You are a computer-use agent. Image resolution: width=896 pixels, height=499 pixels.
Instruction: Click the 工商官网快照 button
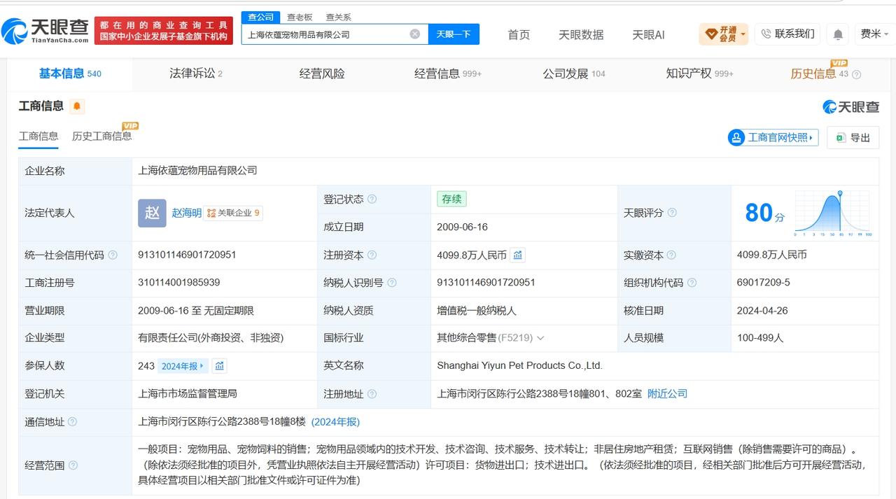click(773, 137)
